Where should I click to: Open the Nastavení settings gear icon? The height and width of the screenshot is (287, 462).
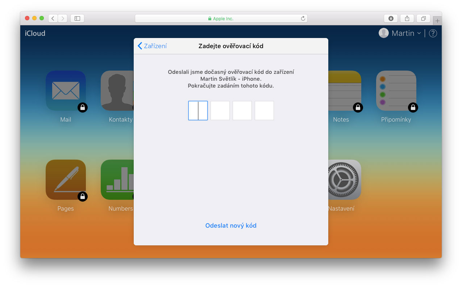coord(345,180)
